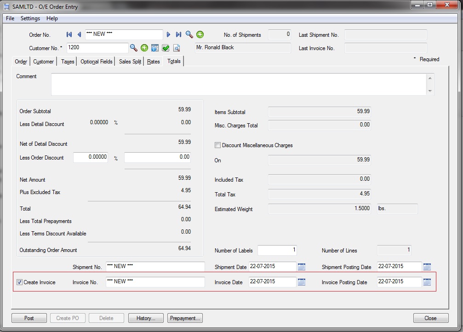Viewport: 463px width, 332px height.
Task: Click the O/E Order Entry title bar icon
Action: click(6, 6)
